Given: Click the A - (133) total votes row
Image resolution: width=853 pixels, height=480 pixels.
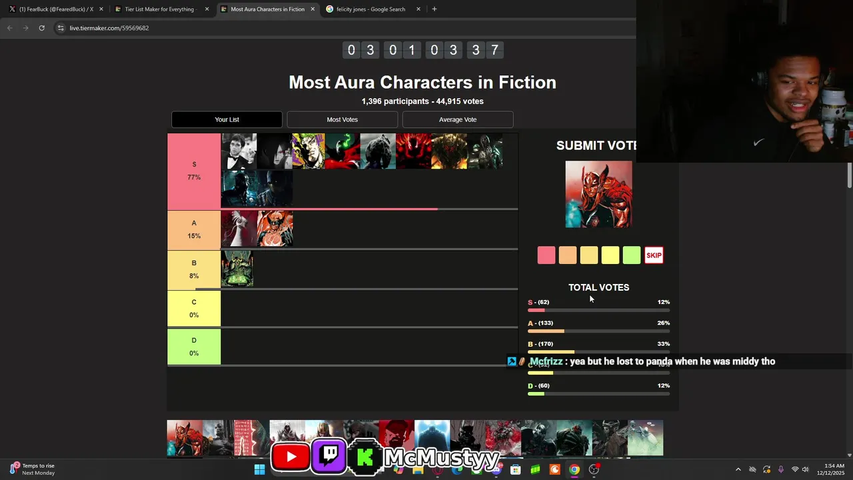Looking at the screenshot, I should (x=598, y=326).
